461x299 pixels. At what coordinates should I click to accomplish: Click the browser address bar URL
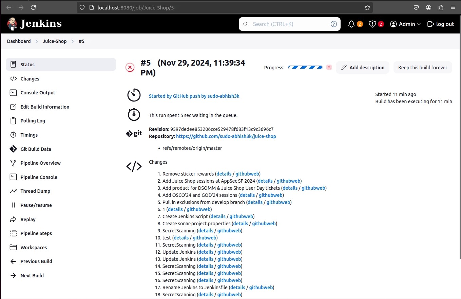[x=136, y=7]
